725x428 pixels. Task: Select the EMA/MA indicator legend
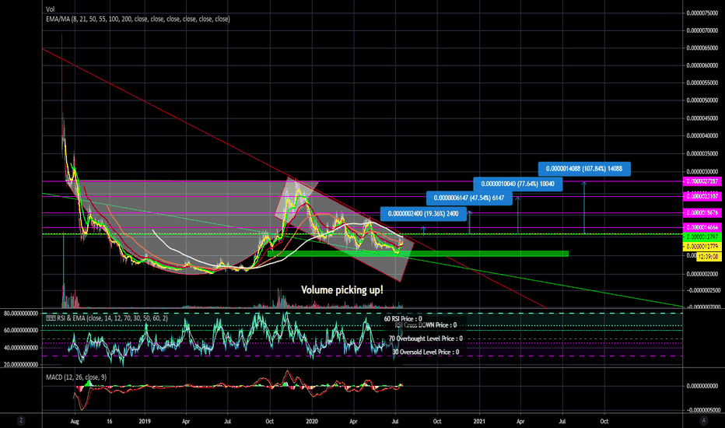[138, 19]
